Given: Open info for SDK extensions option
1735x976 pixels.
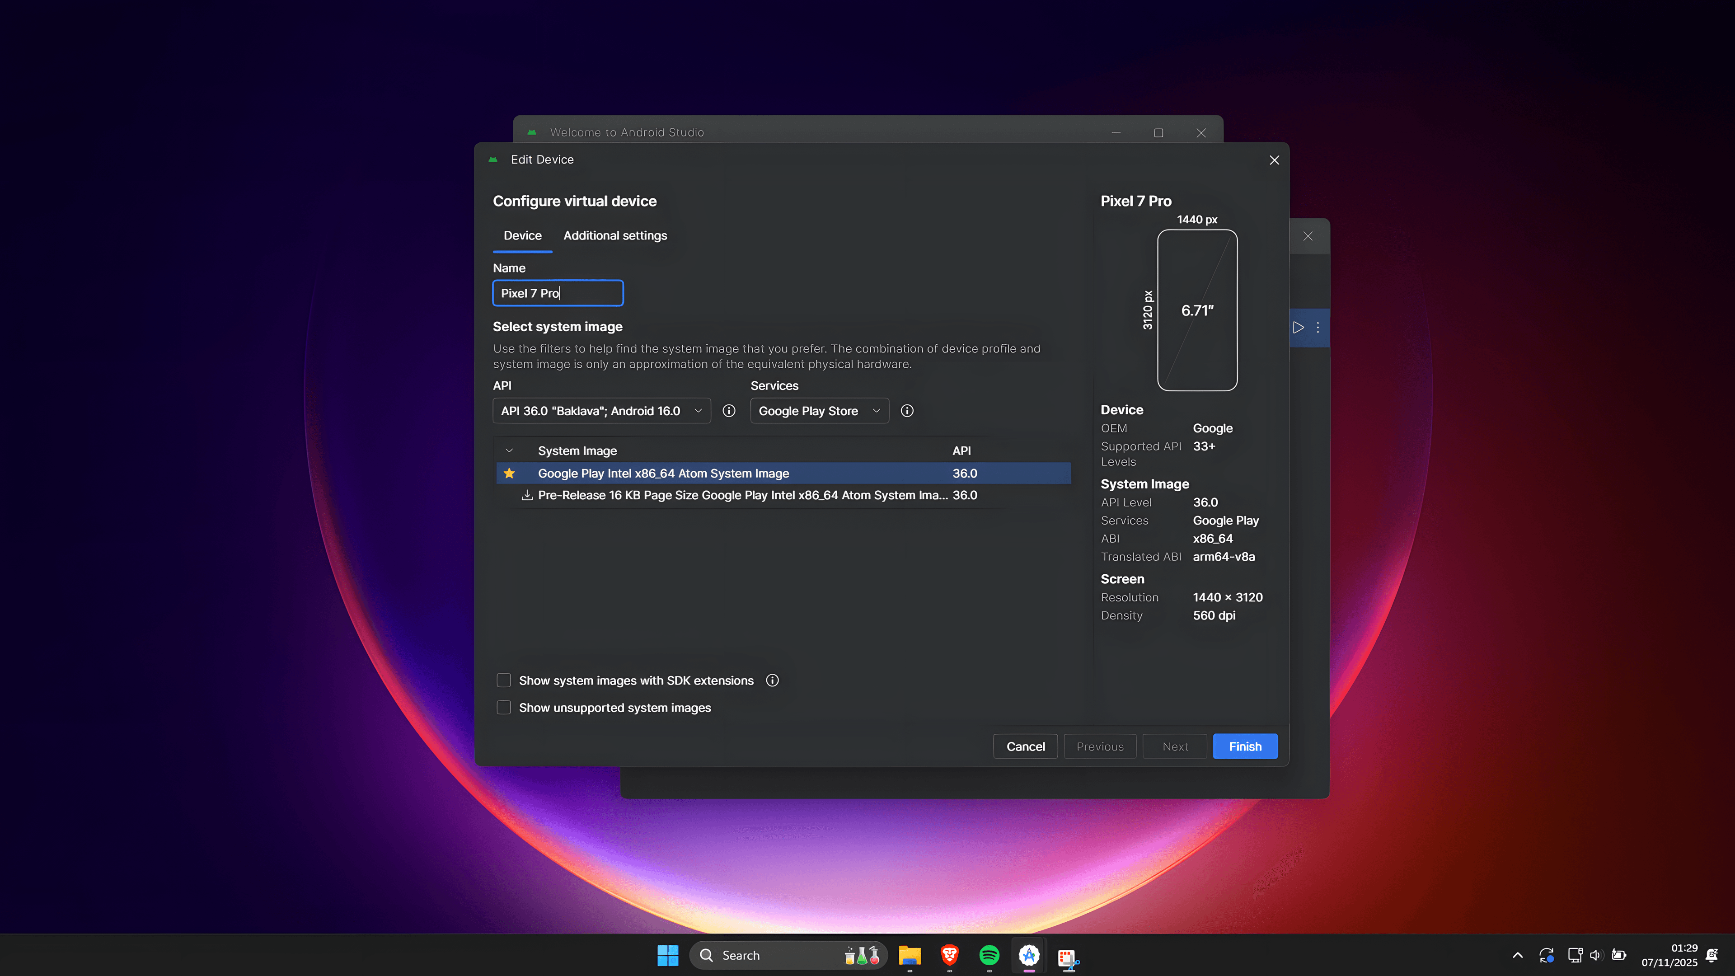Looking at the screenshot, I should [773, 680].
